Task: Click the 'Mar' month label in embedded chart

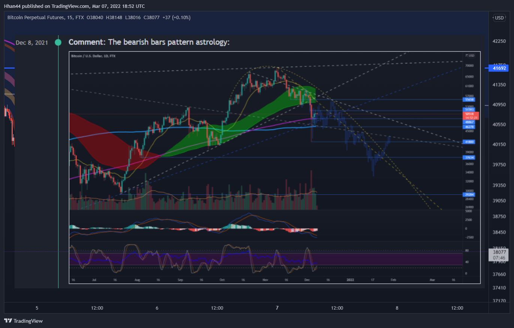Action: (432, 280)
